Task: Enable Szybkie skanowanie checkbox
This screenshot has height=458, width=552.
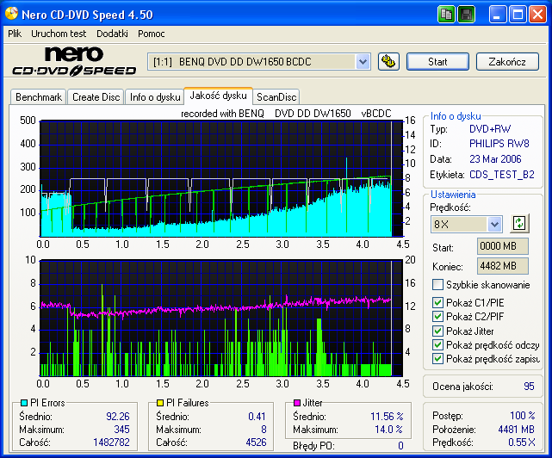Action: 437,284
